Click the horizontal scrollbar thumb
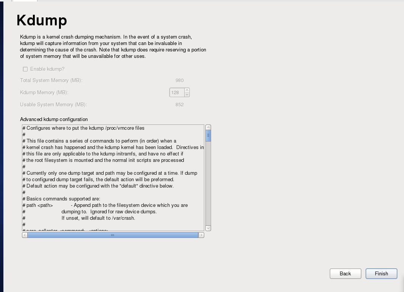The image size is (404, 292). coord(113,235)
